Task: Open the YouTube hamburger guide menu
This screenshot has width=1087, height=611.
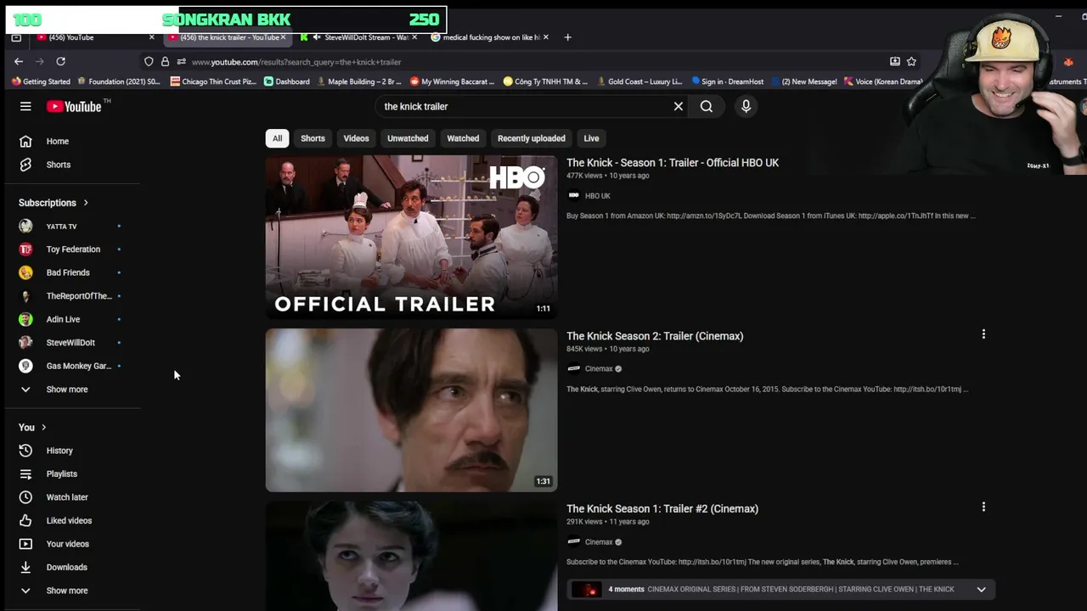Action: (25, 106)
